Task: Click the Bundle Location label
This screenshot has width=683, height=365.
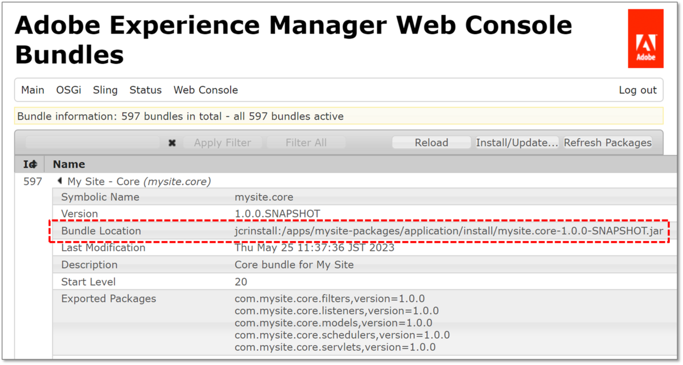Action: pos(101,231)
